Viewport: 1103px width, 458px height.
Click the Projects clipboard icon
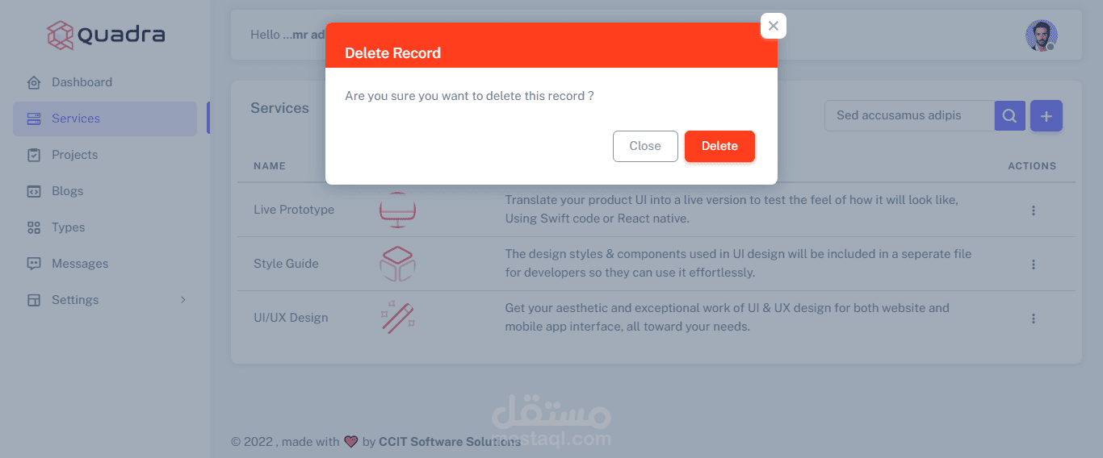(x=33, y=155)
